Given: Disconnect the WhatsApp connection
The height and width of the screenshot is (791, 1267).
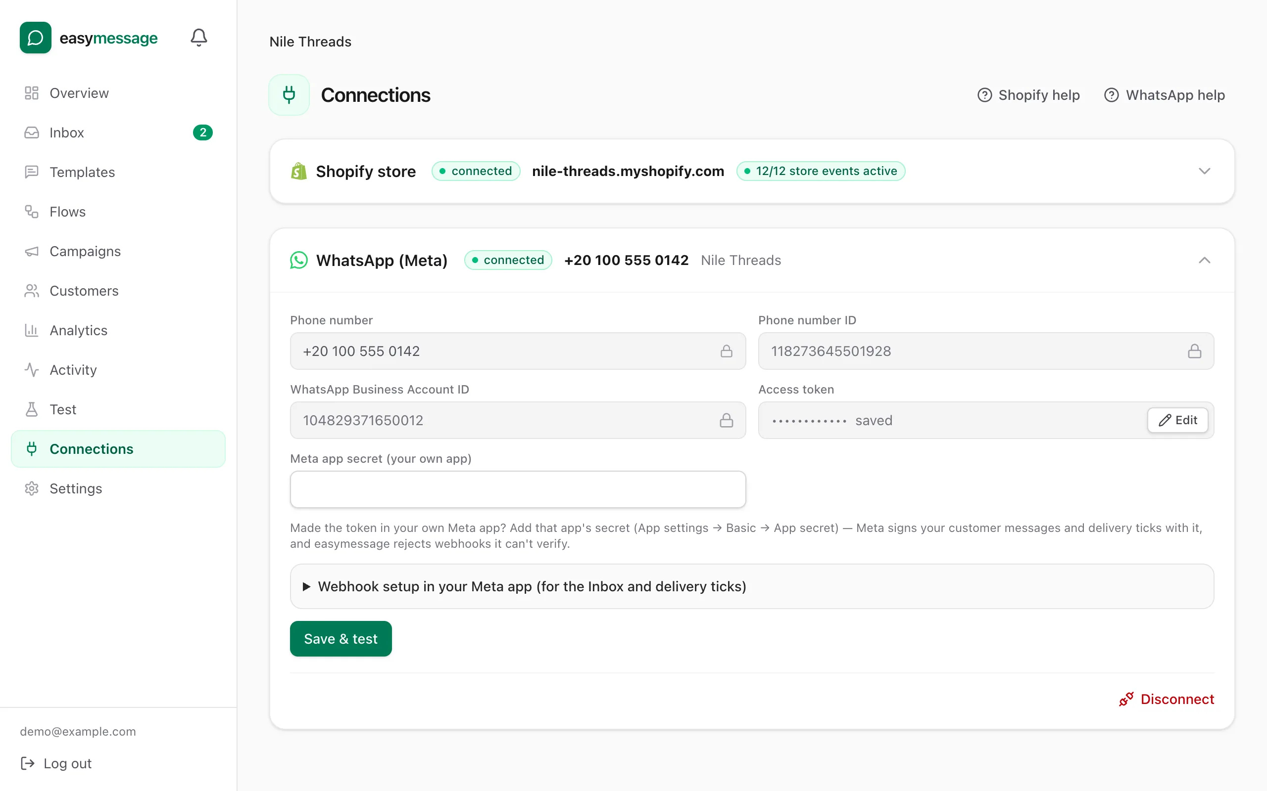Looking at the screenshot, I should tap(1166, 699).
